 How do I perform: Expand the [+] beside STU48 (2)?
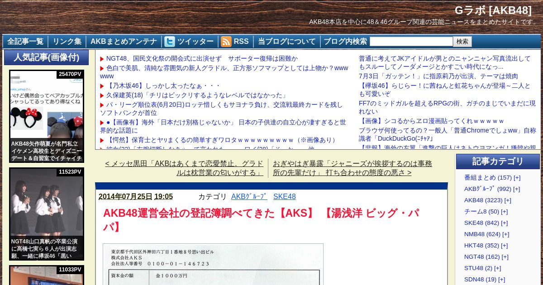click(x=497, y=268)
